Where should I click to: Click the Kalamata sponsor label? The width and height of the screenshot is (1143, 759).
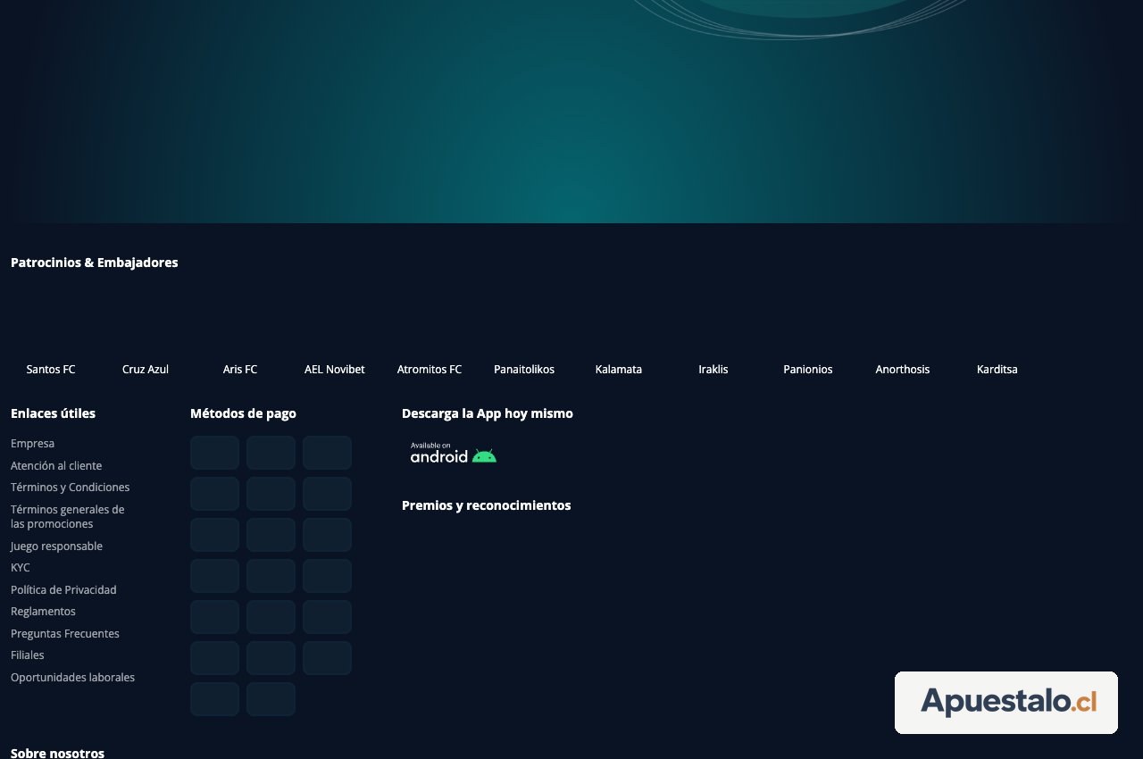pyautogui.click(x=619, y=370)
